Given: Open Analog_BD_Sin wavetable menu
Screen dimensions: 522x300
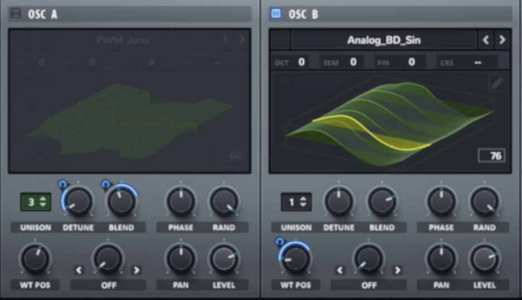Looking at the screenshot, I should point(384,40).
